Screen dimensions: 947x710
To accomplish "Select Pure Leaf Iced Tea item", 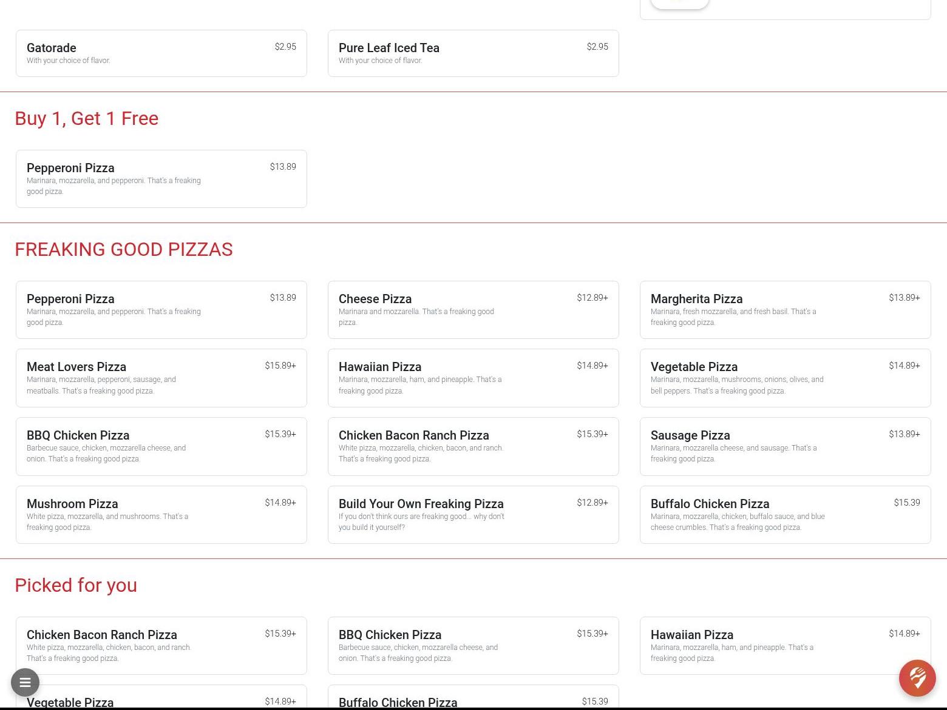I will tap(473, 53).
